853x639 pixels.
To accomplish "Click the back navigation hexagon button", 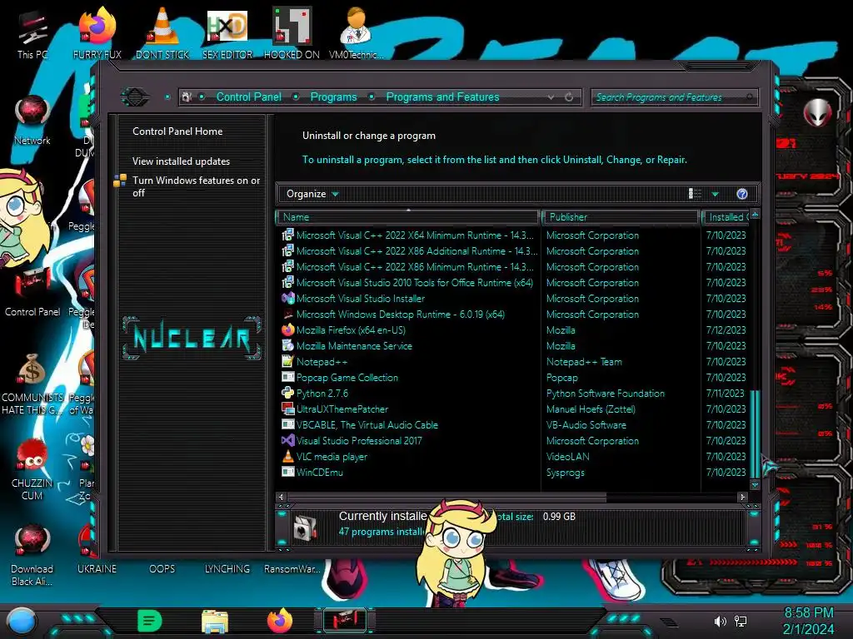I will tap(135, 97).
